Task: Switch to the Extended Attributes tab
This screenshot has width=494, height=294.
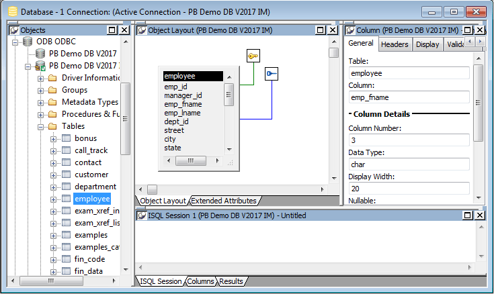Action: click(x=223, y=201)
